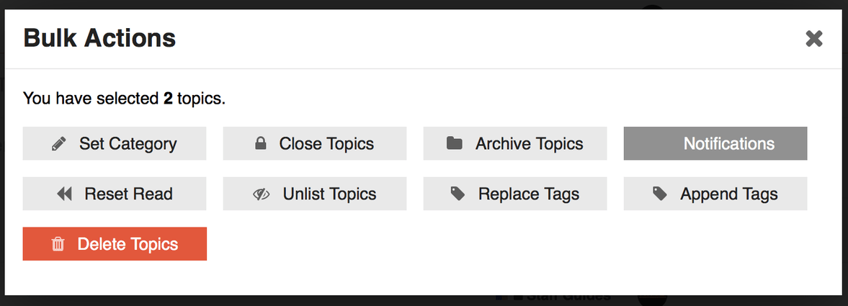
Task: Click the tag icon beside Replace Tags
Action: coord(458,194)
